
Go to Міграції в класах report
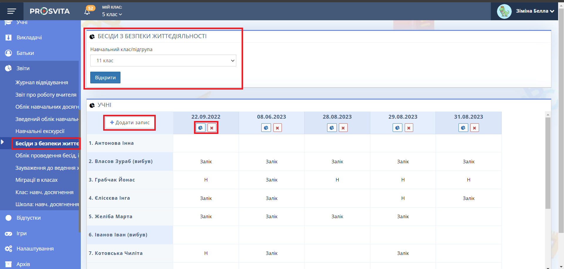[36, 180]
